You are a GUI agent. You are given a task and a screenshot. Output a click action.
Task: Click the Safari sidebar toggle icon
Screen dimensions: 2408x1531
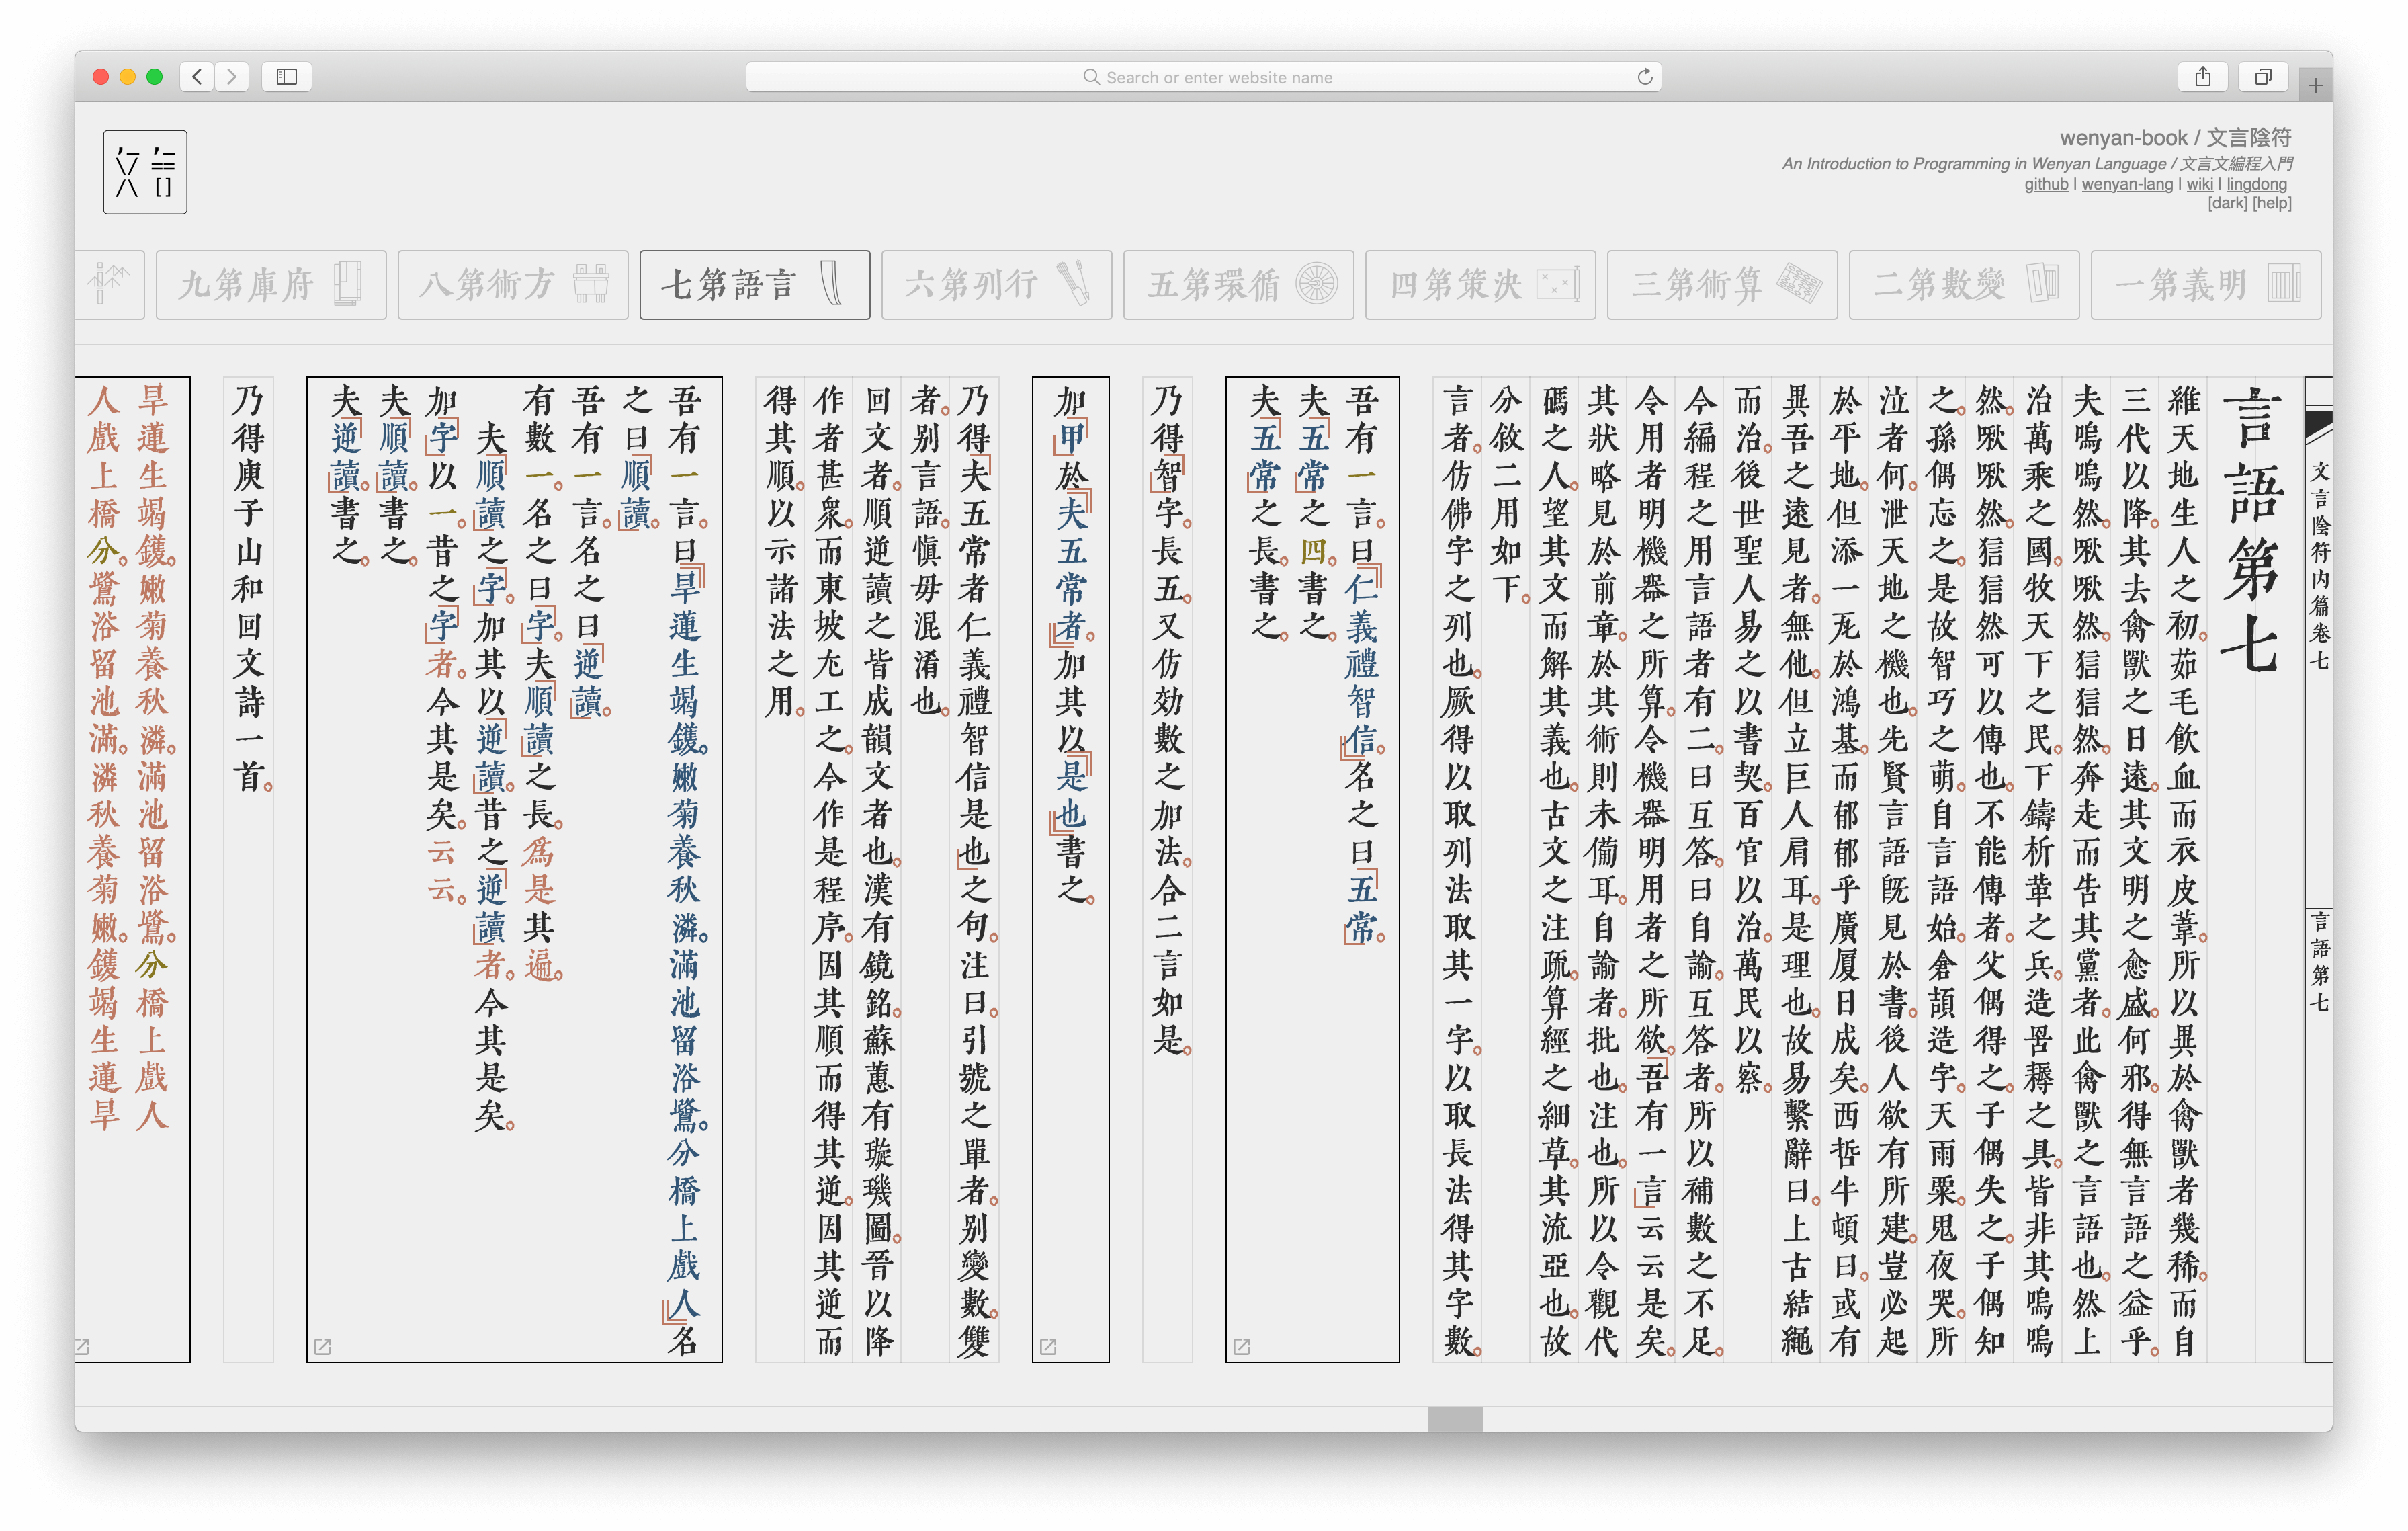click(x=287, y=77)
